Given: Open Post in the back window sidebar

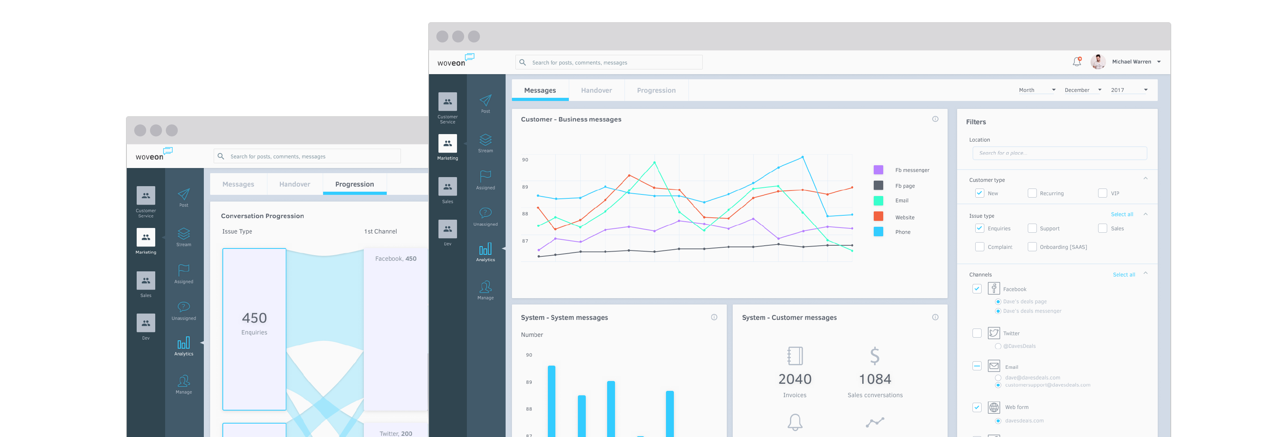Looking at the screenshot, I should tap(184, 198).
